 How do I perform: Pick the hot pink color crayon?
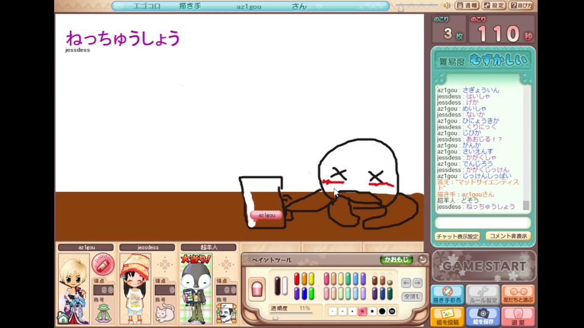coord(327,279)
